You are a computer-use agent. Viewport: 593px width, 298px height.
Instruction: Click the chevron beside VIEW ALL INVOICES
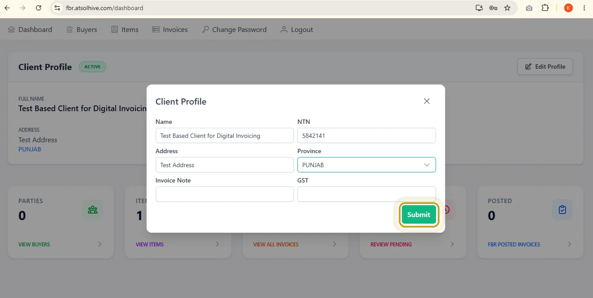[x=335, y=244]
